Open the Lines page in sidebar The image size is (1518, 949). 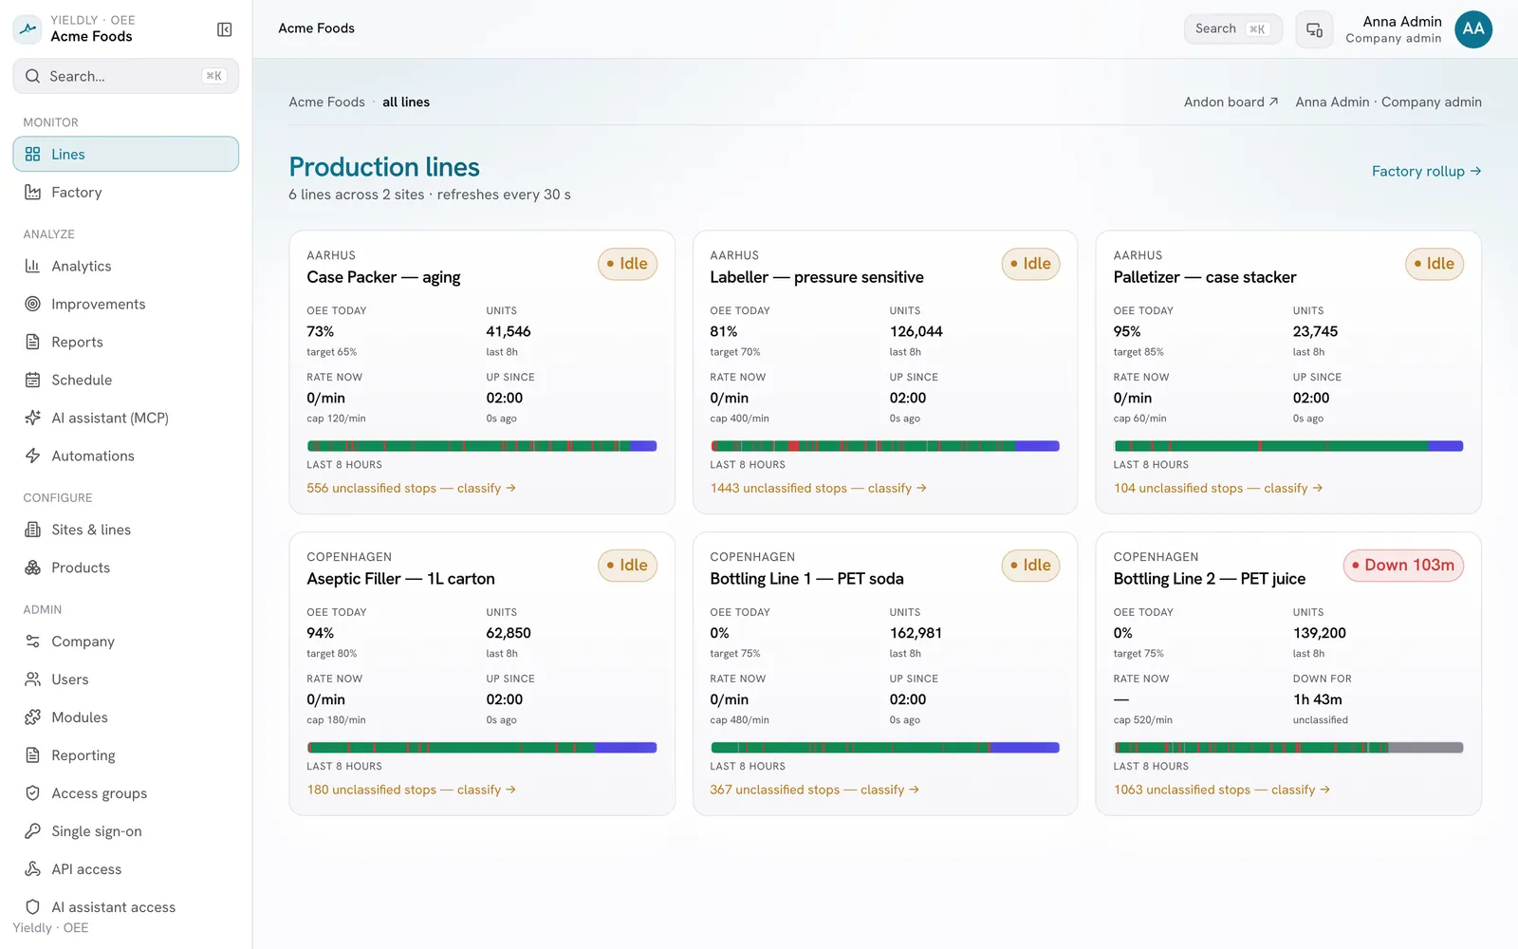[125, 154]
